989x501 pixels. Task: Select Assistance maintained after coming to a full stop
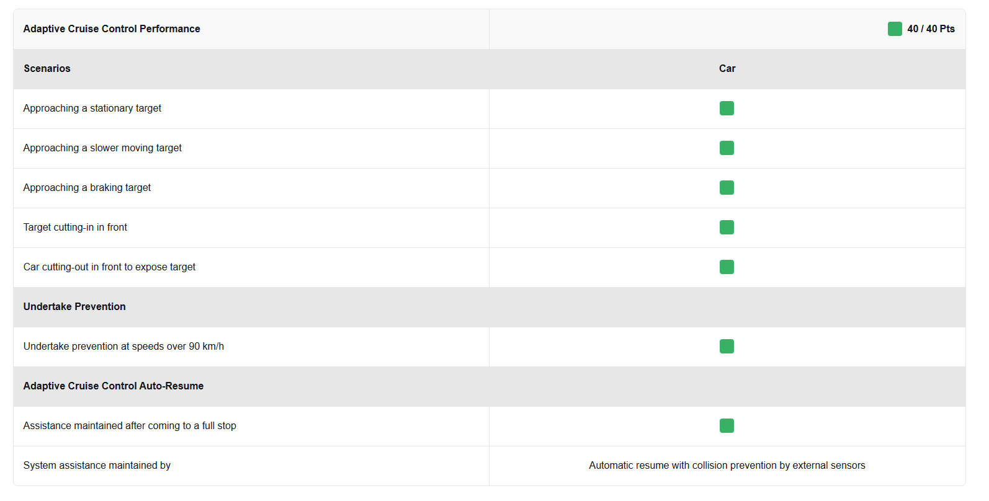pyautogui.click(x=130, y=425)
